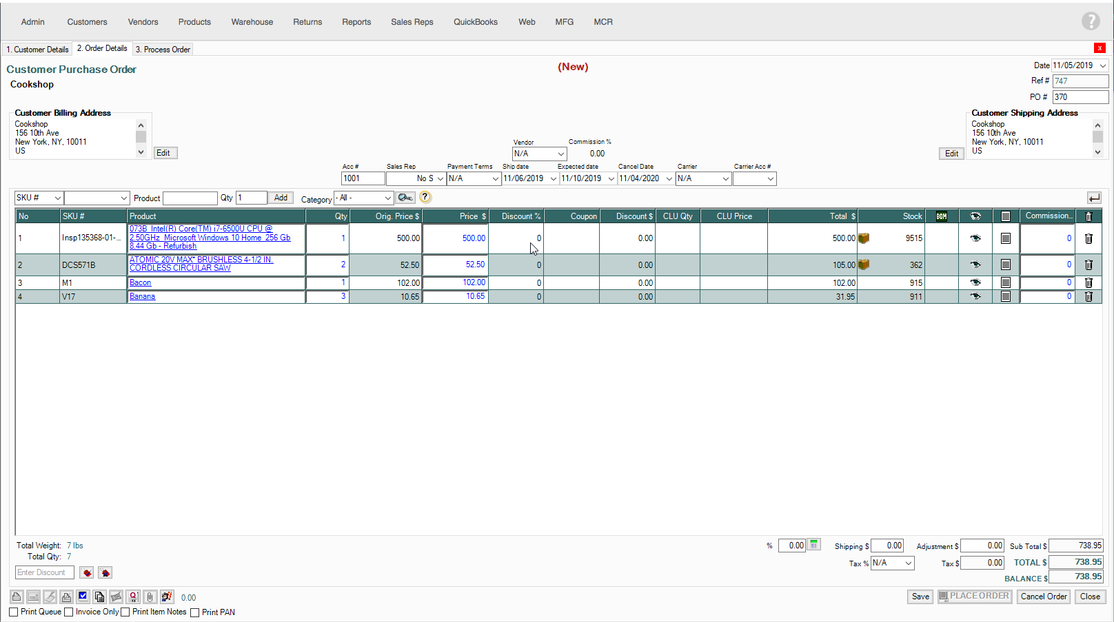Expand the Payment Terms dropdown

point(495,179)
